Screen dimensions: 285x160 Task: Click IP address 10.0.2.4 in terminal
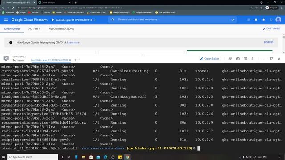(204, 80)
